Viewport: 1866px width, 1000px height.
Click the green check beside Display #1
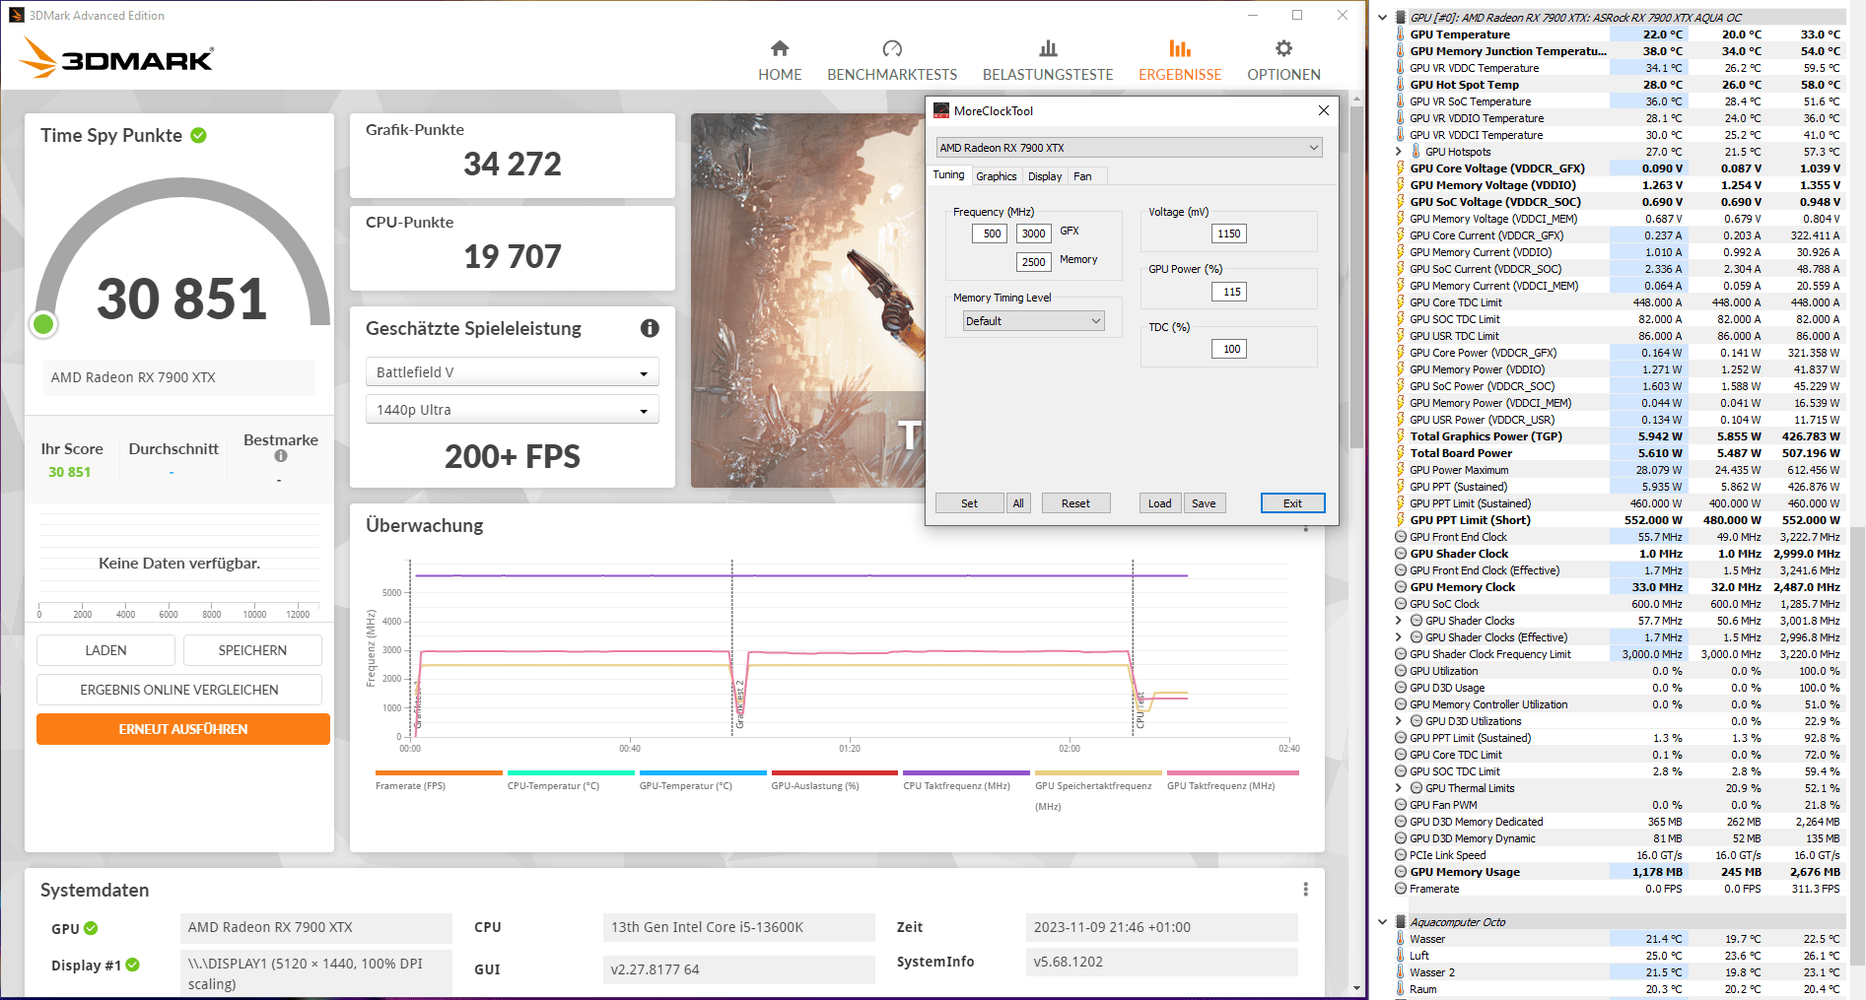[133, 965]
